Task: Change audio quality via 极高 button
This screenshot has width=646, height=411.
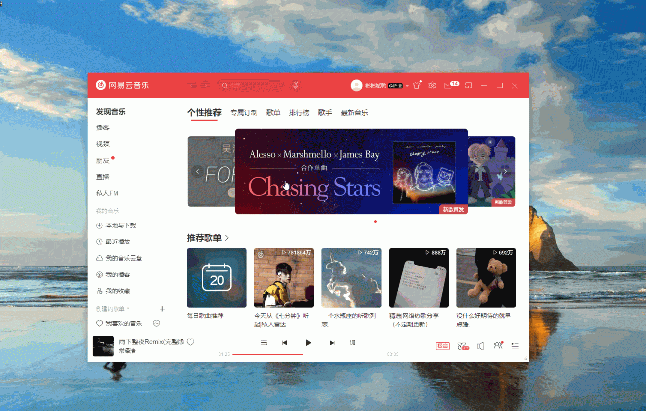Action: 443,346
